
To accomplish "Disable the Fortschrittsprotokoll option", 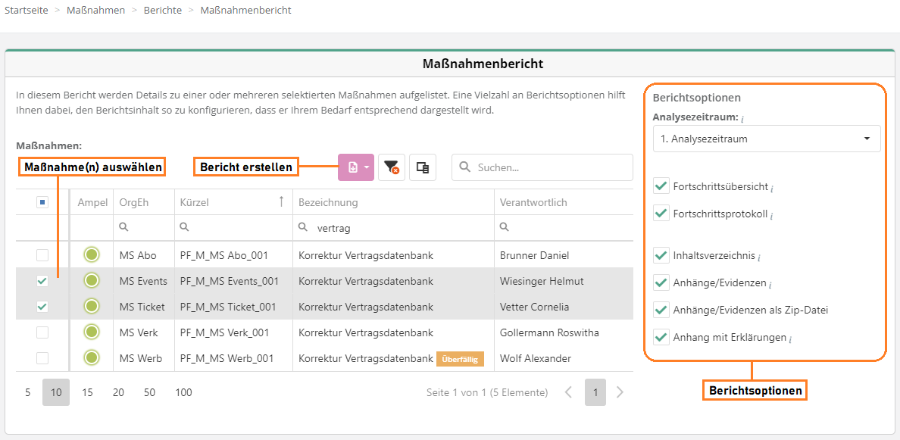I will coord(661,214).
